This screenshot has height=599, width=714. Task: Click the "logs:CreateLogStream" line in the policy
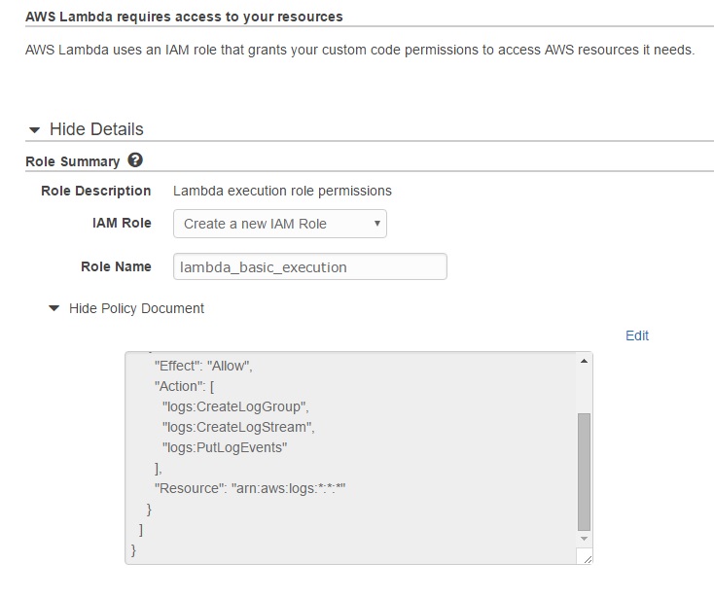[x=238, y=427]
